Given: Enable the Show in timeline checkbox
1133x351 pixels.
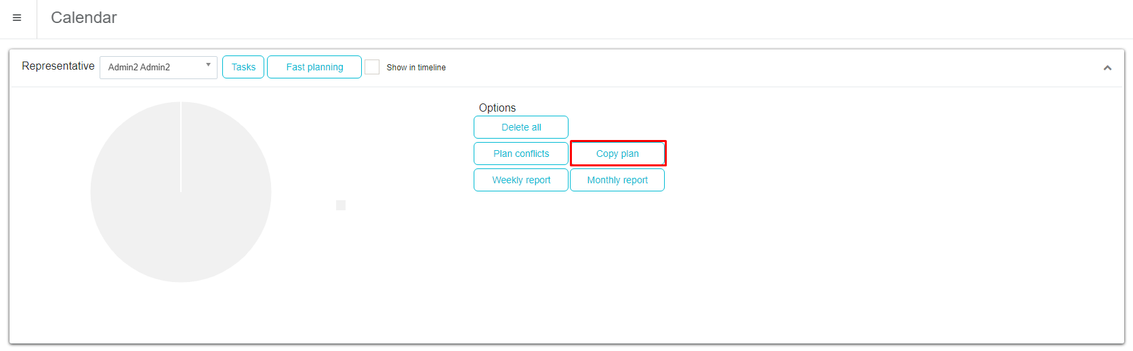Looking at the screenshot, I should (x=372, y=67).
